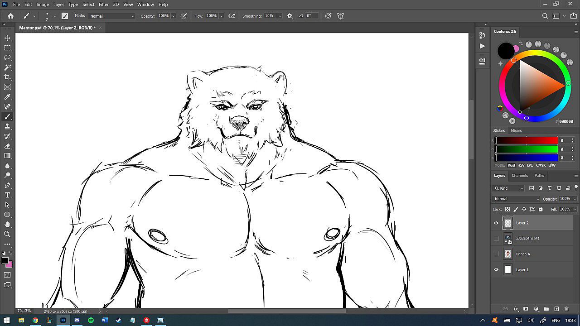This screenshot has width=580, height=326.
Task: Open the brush blending Mode dropdown
Action: pyautogui.click(x=112, y=16)
